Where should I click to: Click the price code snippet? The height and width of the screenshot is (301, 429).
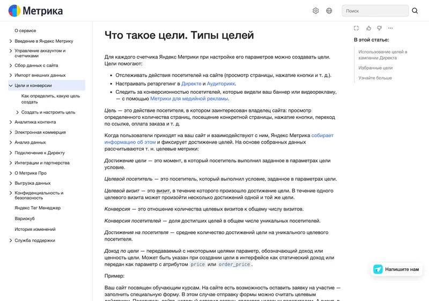click(197, 265)
